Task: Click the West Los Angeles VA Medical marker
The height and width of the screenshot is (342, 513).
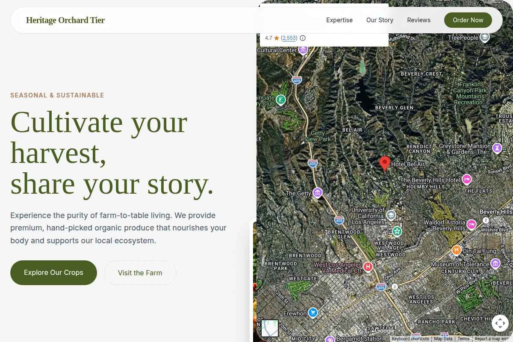Action: [x=368, y=267]
